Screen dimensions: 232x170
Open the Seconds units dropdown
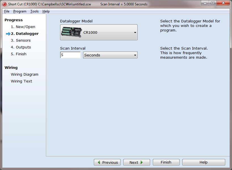tap(110, 55)
